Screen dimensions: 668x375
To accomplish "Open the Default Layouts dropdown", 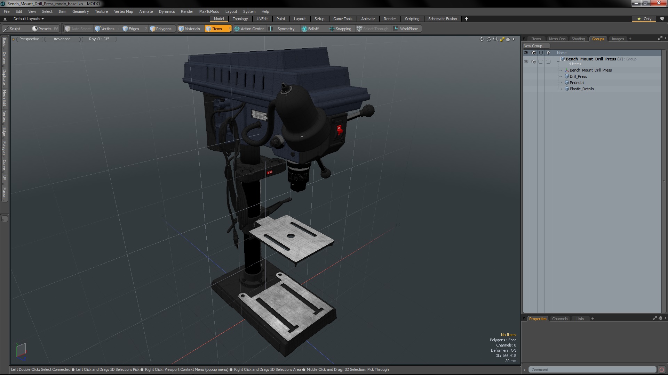I will (x=29, y=19).
